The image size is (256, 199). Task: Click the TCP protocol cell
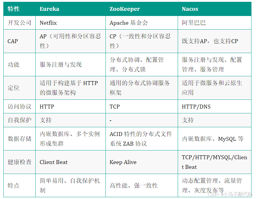tap(142, 106)
